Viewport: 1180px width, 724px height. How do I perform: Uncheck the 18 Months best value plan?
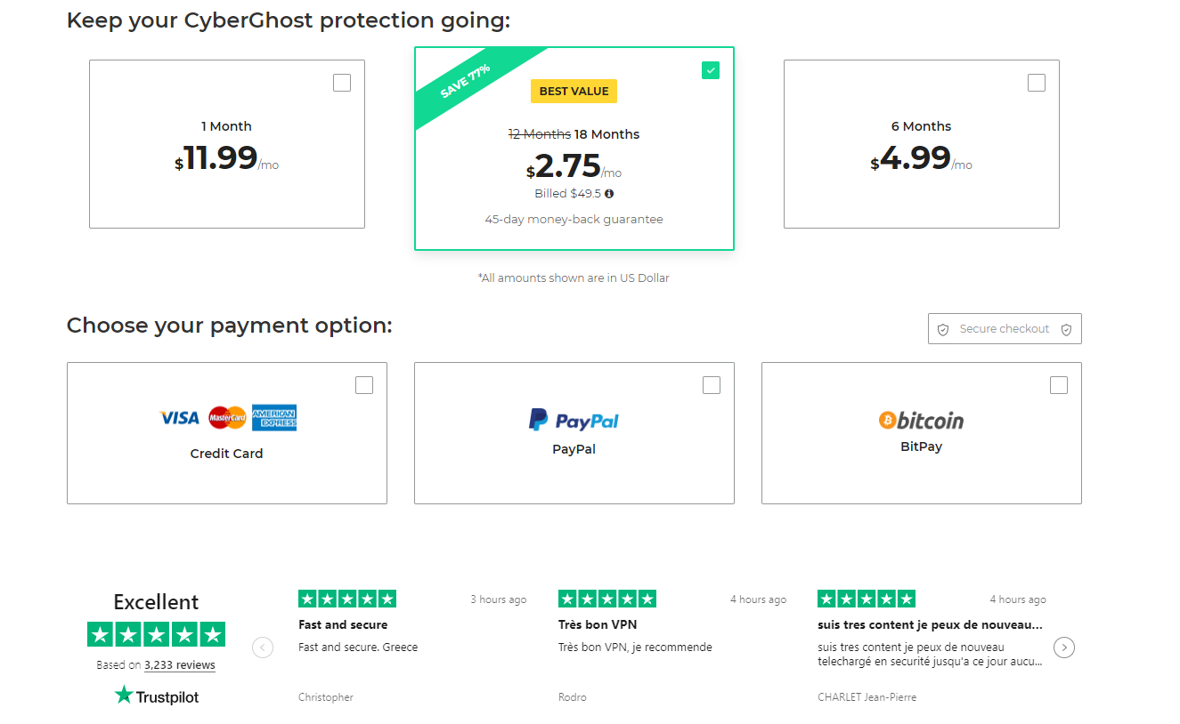click(x=711, y=70)
